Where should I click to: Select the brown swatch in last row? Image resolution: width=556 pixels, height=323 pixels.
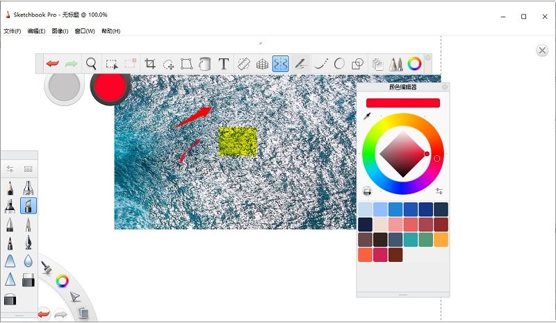[395, 254]
